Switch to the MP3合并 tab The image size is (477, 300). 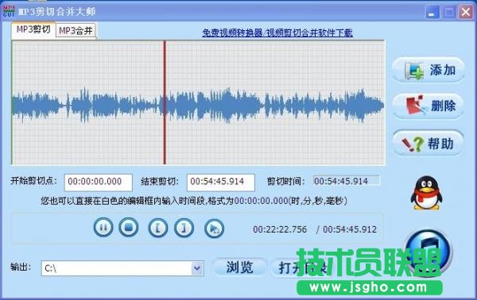[76, 31]
